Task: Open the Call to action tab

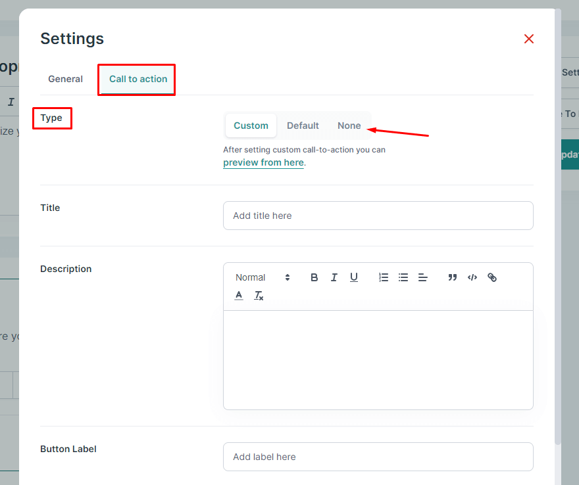Action: click(138, 79)
